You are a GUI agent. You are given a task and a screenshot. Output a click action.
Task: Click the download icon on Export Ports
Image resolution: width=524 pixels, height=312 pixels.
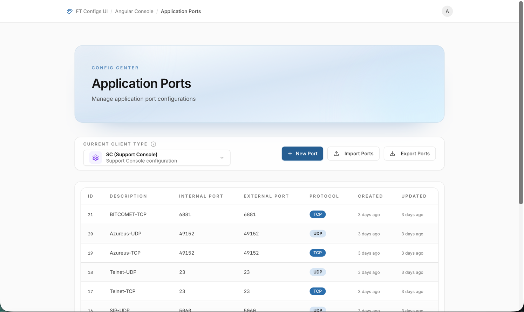392,154
